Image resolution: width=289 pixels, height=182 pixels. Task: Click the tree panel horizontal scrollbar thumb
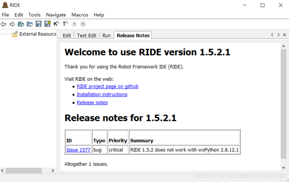coord(24,171)
